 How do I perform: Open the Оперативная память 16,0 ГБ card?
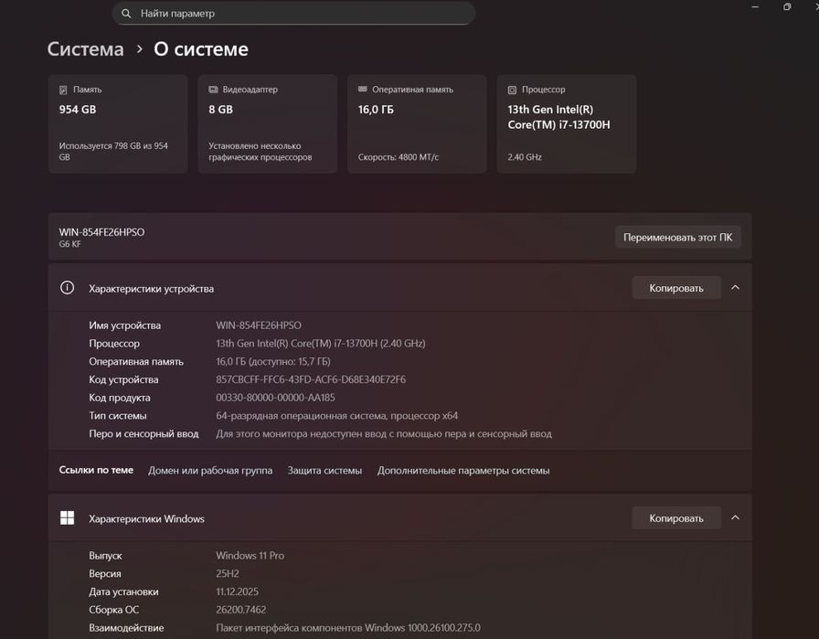click(417, 123)
